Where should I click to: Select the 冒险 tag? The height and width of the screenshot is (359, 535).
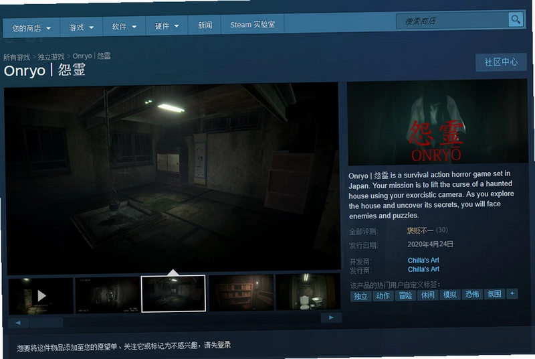point(405,295)
